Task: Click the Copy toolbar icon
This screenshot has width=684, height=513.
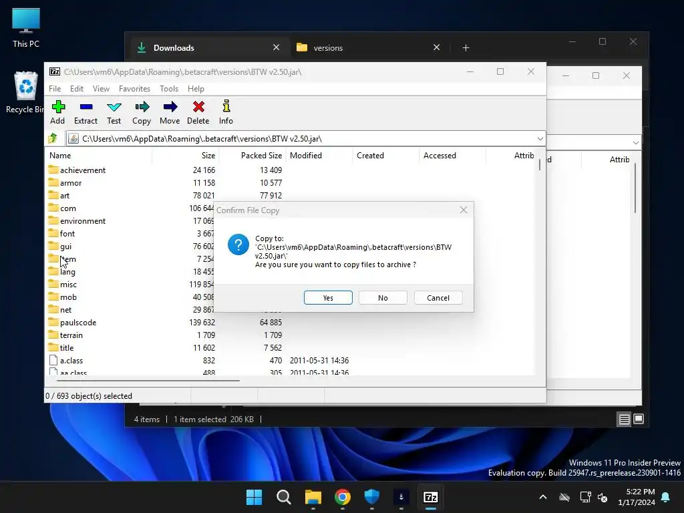Action: click(x=142, y=107)
